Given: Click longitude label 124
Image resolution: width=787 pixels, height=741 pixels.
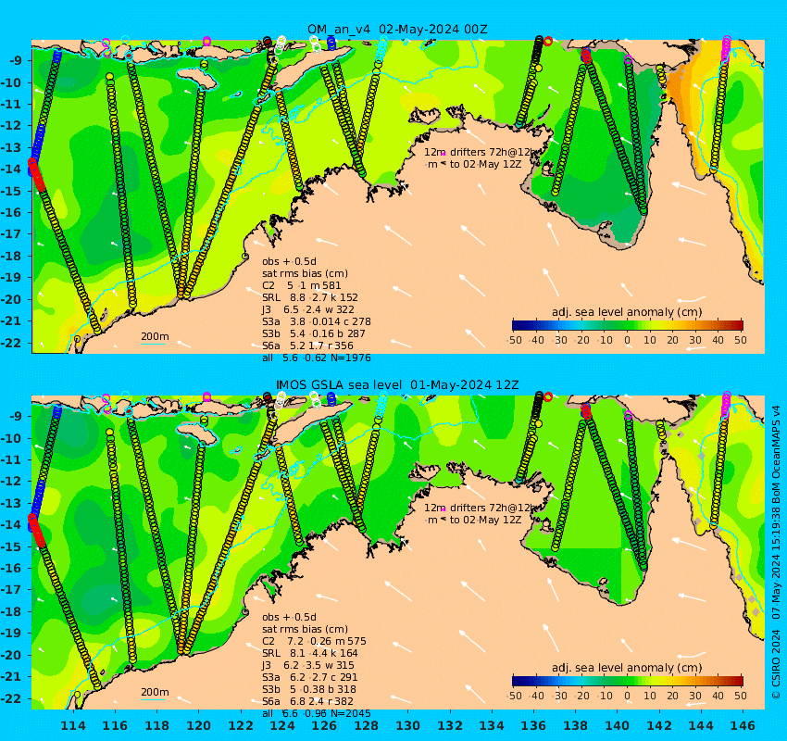Looking at the screenshot, I should click(x=282, y=725).
